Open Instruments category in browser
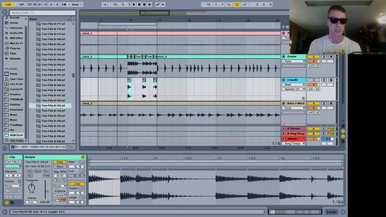The height and width of the screenshot is (217, 386). pyautogui.click(x=16, y=28)
